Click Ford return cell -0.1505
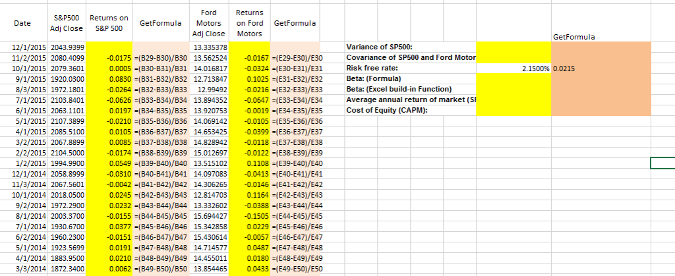The width and height of the screenshot is (675, 276). point(249,217)
